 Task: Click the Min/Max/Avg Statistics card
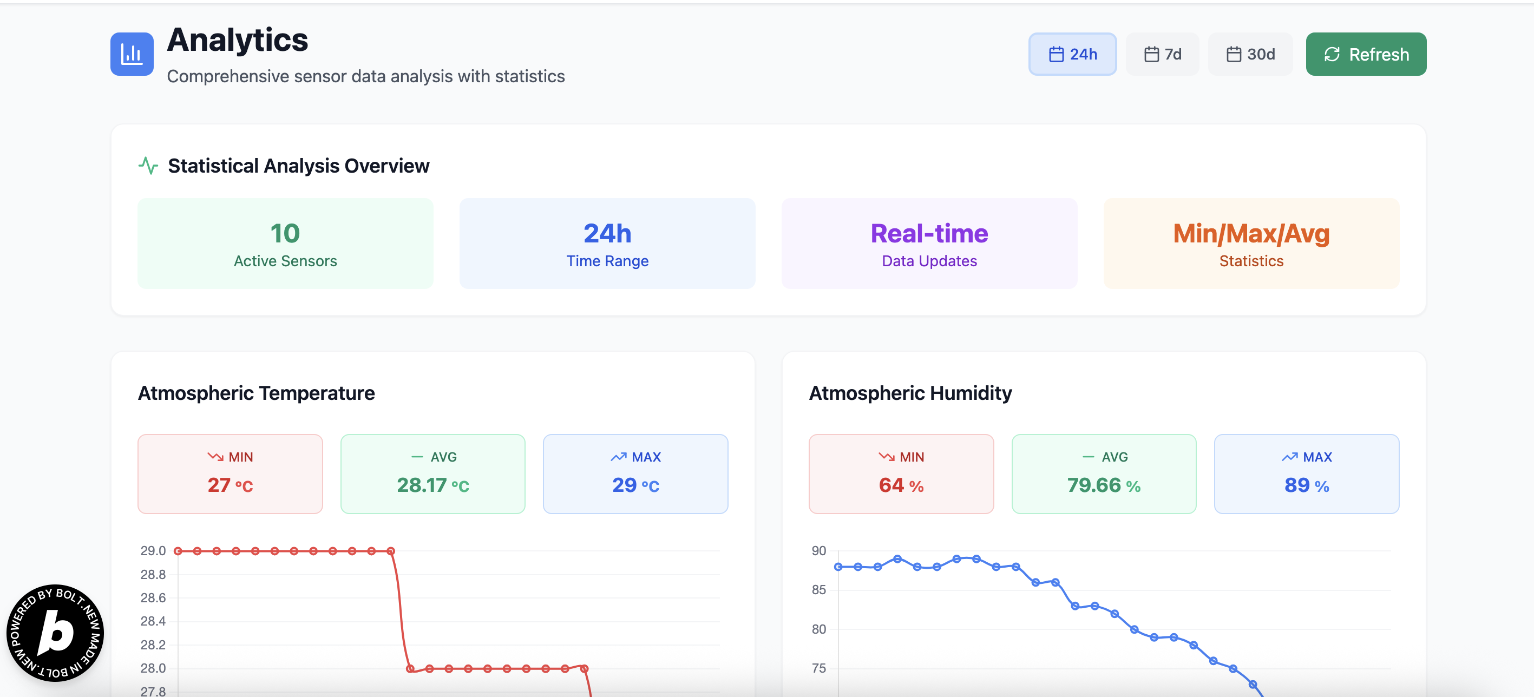pos(1251,244)
